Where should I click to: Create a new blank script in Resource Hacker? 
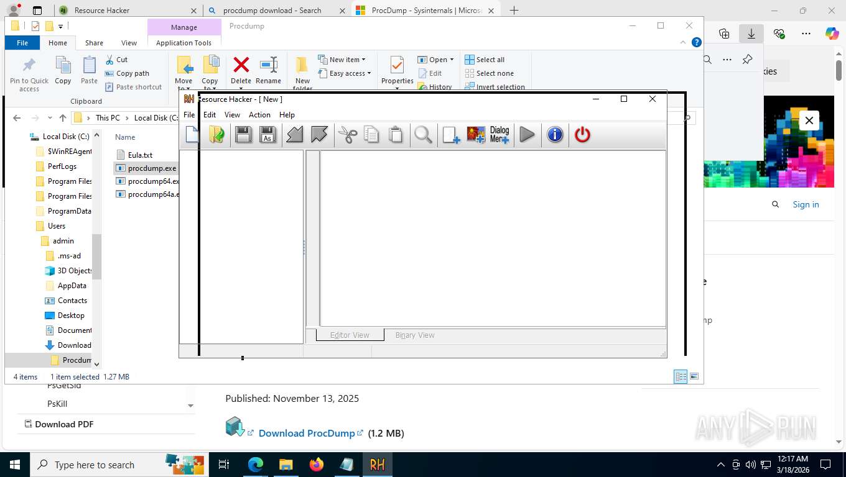pyautogui.click(x=192, y=135)
